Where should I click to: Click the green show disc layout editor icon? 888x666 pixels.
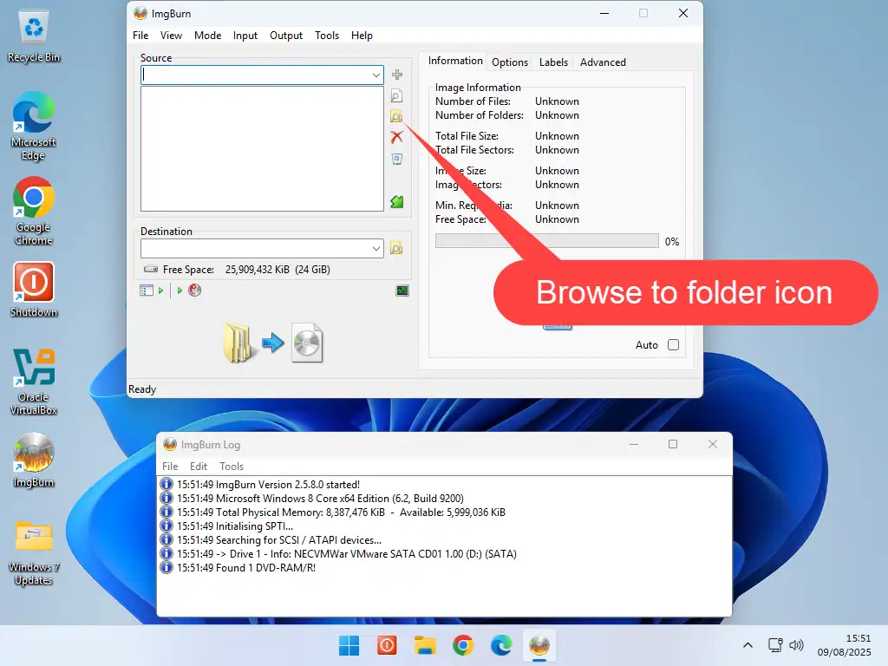click(x=396, y=202)
